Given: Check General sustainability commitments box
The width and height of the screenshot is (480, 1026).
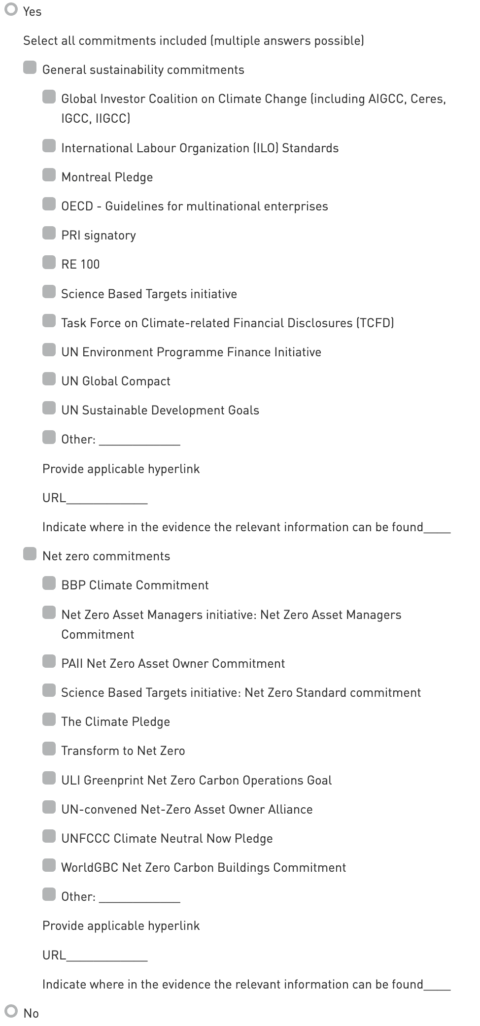Looking at the screenshot, I should point(30,68).
